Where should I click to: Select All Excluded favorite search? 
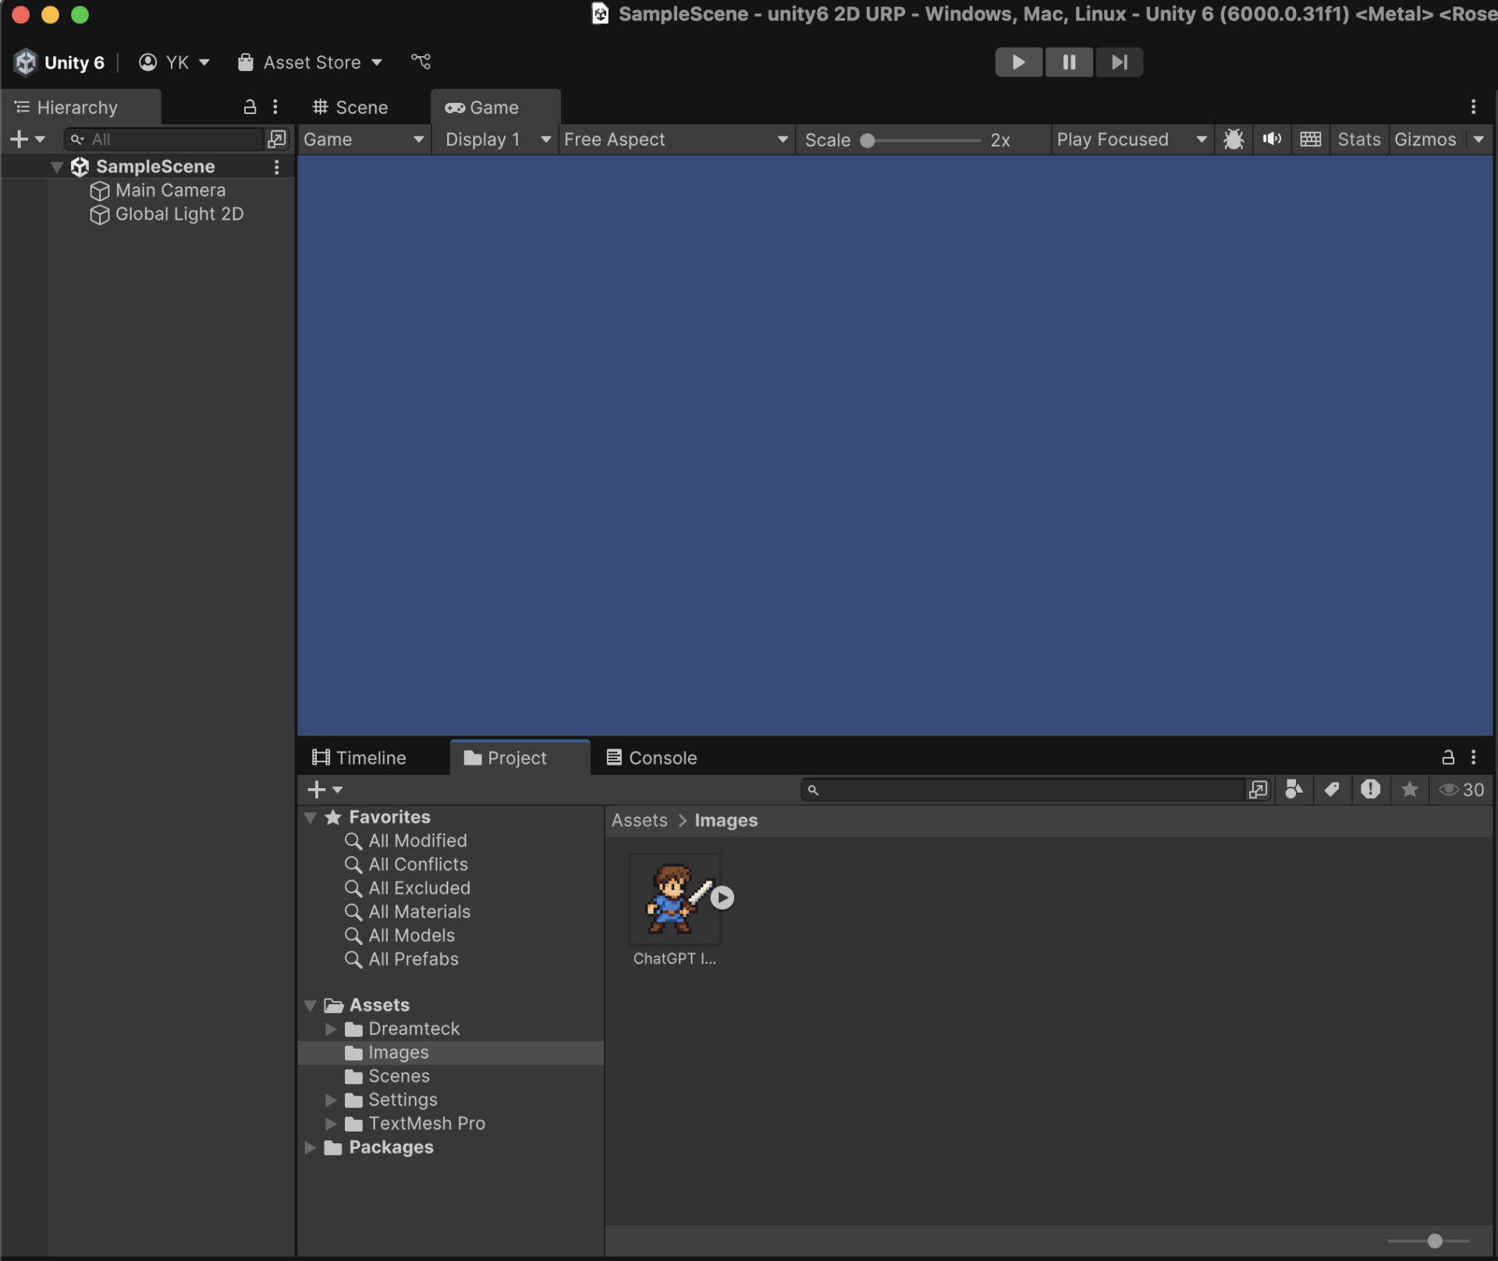pyautogui.click(x=407, y=888)
